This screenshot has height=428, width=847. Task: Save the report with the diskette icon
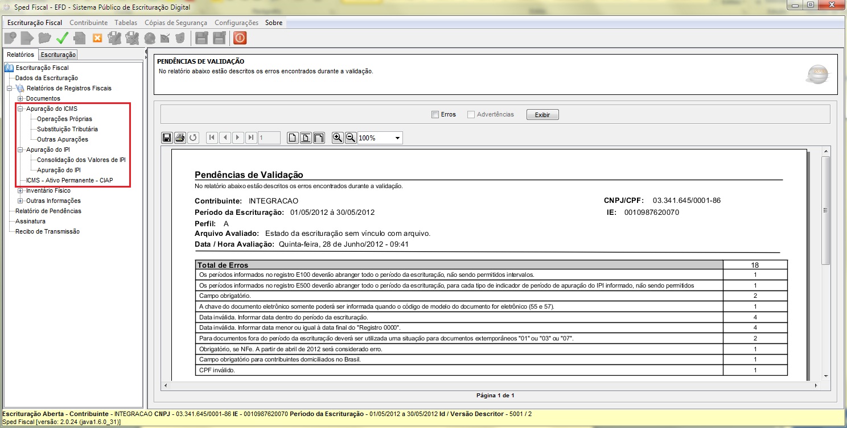(x=167, y=138)
